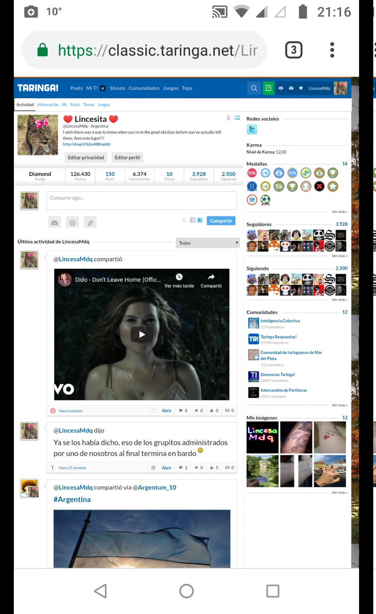376x614 pixels.
Task: Tap Android home navigation button
Action: (x=187, y=591)
